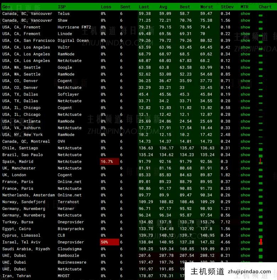Click the red chart bar for Spain Madrid
The width and height of the screenshot is (277, 280).
point(261,161)
